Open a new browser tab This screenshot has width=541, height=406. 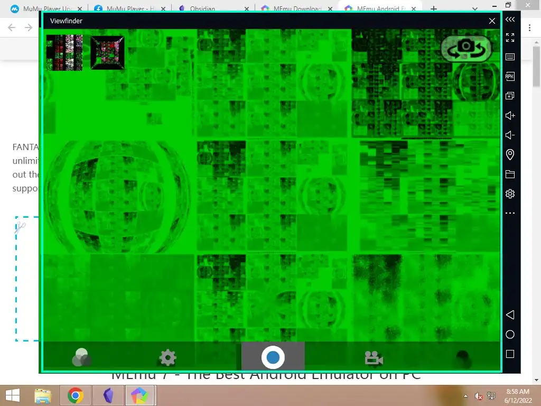click(x=434, y=8)
